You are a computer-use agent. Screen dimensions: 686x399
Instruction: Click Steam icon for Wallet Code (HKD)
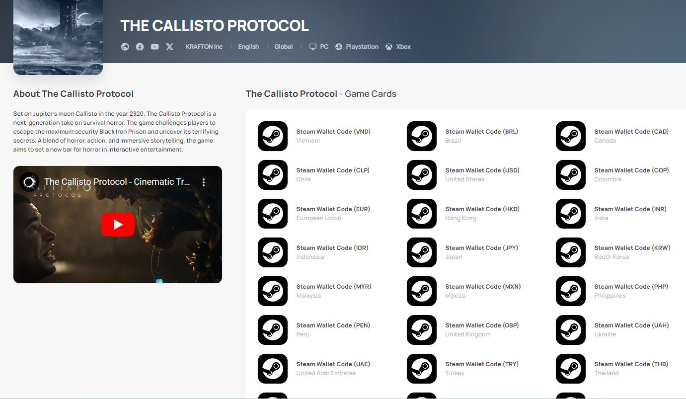pyautogui.click(x=422, y=214)
